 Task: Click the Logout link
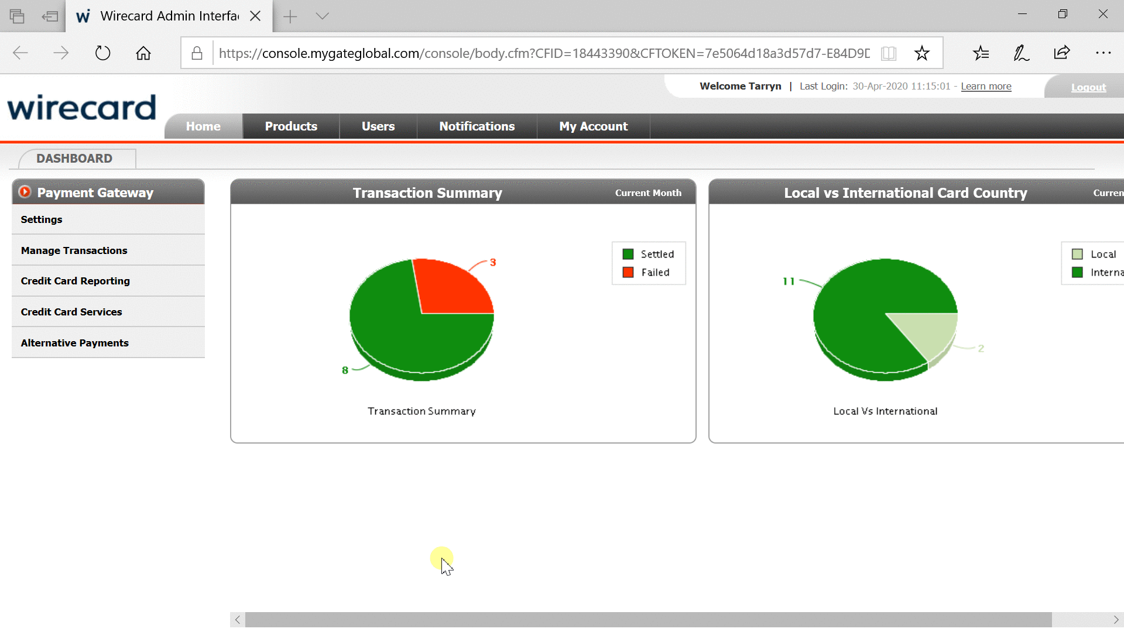pos(1088,87)
